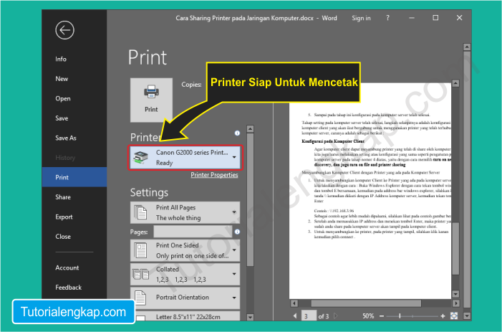502x332 pixels.
Task: Click the Zoom to Page icon
Action: [454, 316]
